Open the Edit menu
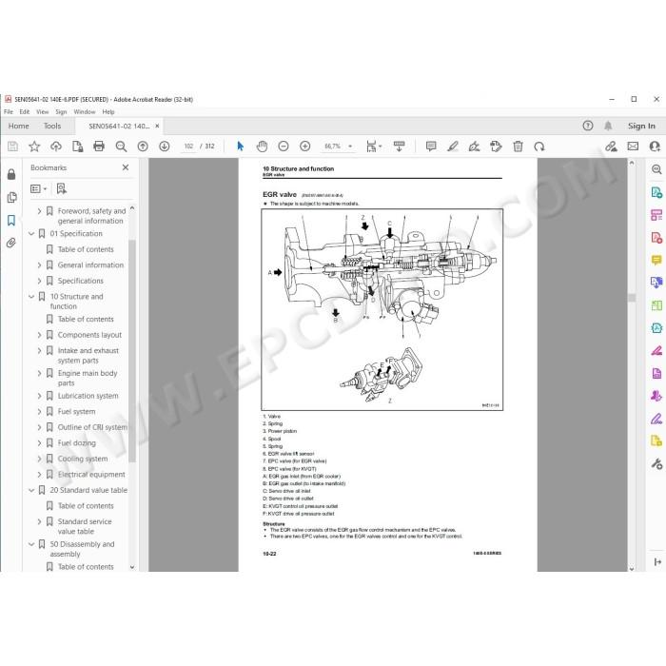666x666 pixels. pyautogui.click(x=25, y=111)
